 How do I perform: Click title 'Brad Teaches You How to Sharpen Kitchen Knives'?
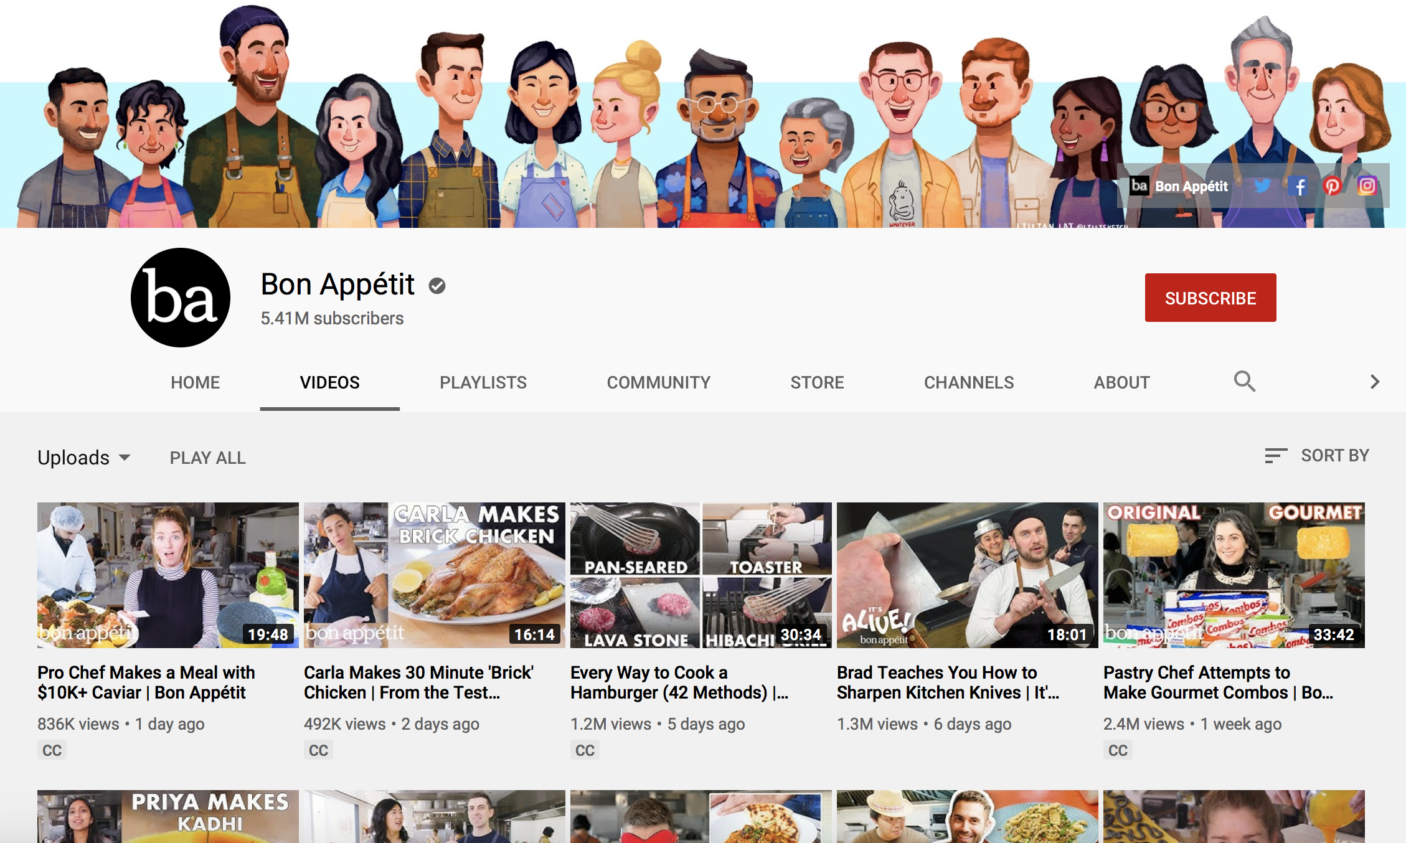point(948,682)
